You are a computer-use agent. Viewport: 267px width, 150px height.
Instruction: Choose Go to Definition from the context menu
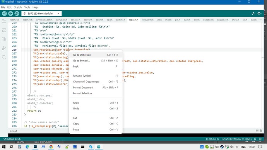96,55
